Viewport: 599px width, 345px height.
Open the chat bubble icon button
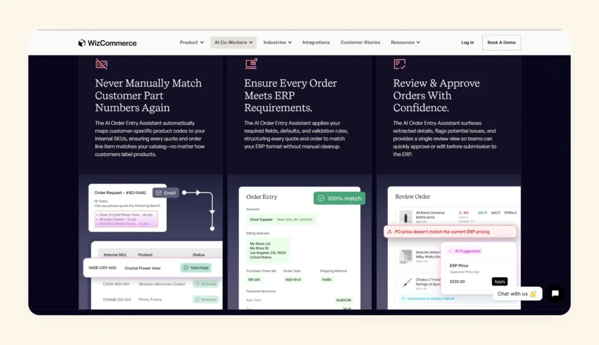(x=555, y=294)
